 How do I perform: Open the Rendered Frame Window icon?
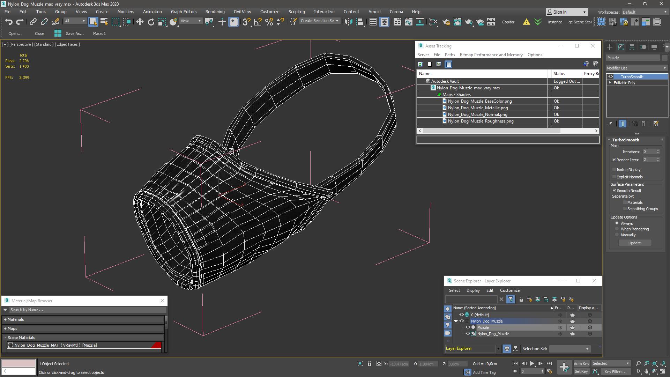coord(457,22)
